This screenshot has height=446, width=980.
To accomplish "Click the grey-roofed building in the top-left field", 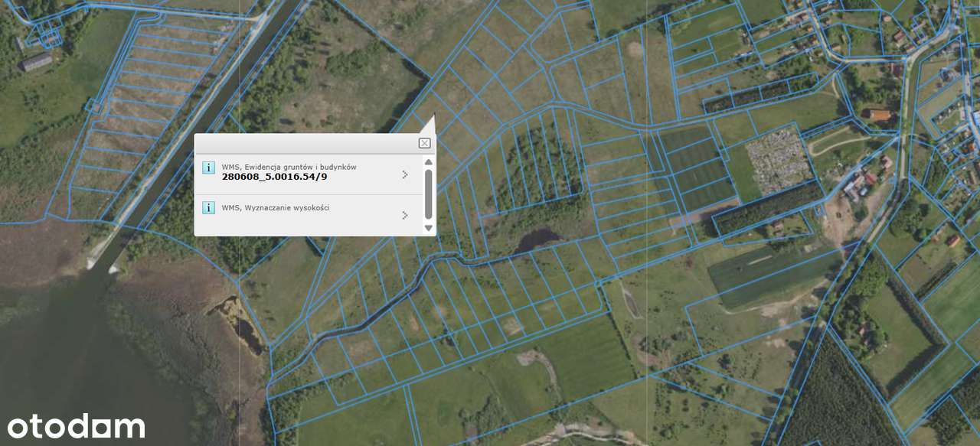I will click(x=36, y=62).
